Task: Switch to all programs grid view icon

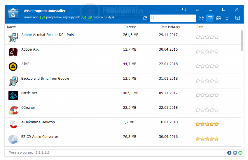Action: [202, 18]
